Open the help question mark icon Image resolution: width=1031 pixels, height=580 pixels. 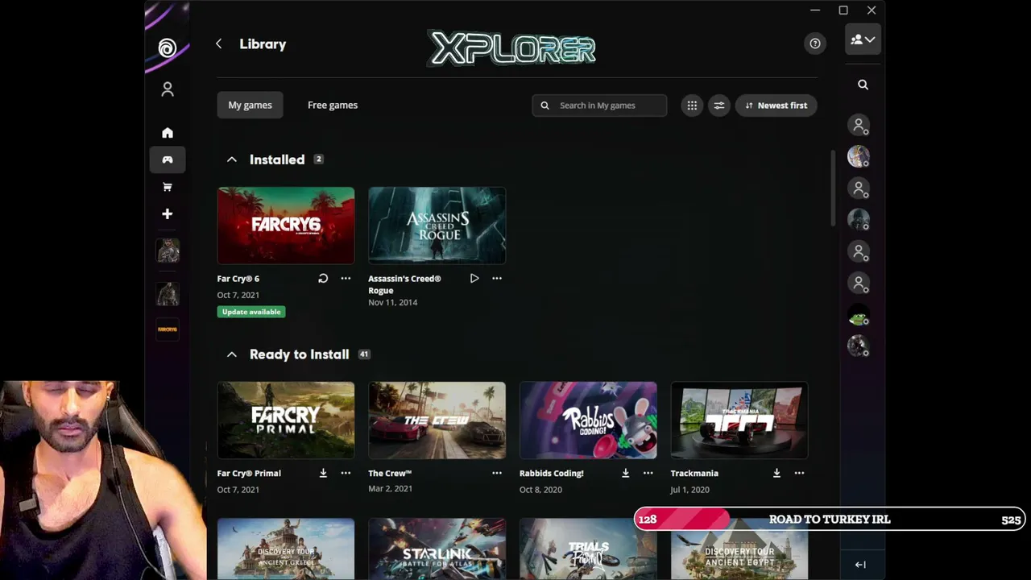click(815, 43)
